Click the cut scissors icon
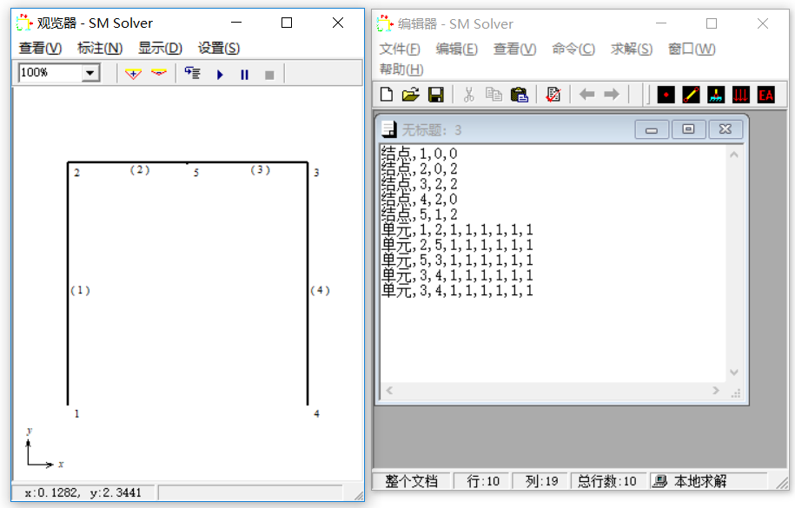Viewport: 795px width, 508px height. click(x=469, y=95)
